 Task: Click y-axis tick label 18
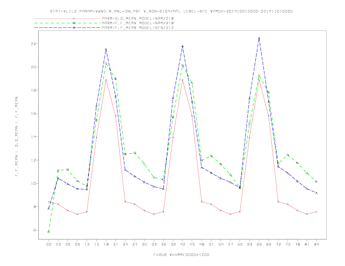click(x=33, y=90)
